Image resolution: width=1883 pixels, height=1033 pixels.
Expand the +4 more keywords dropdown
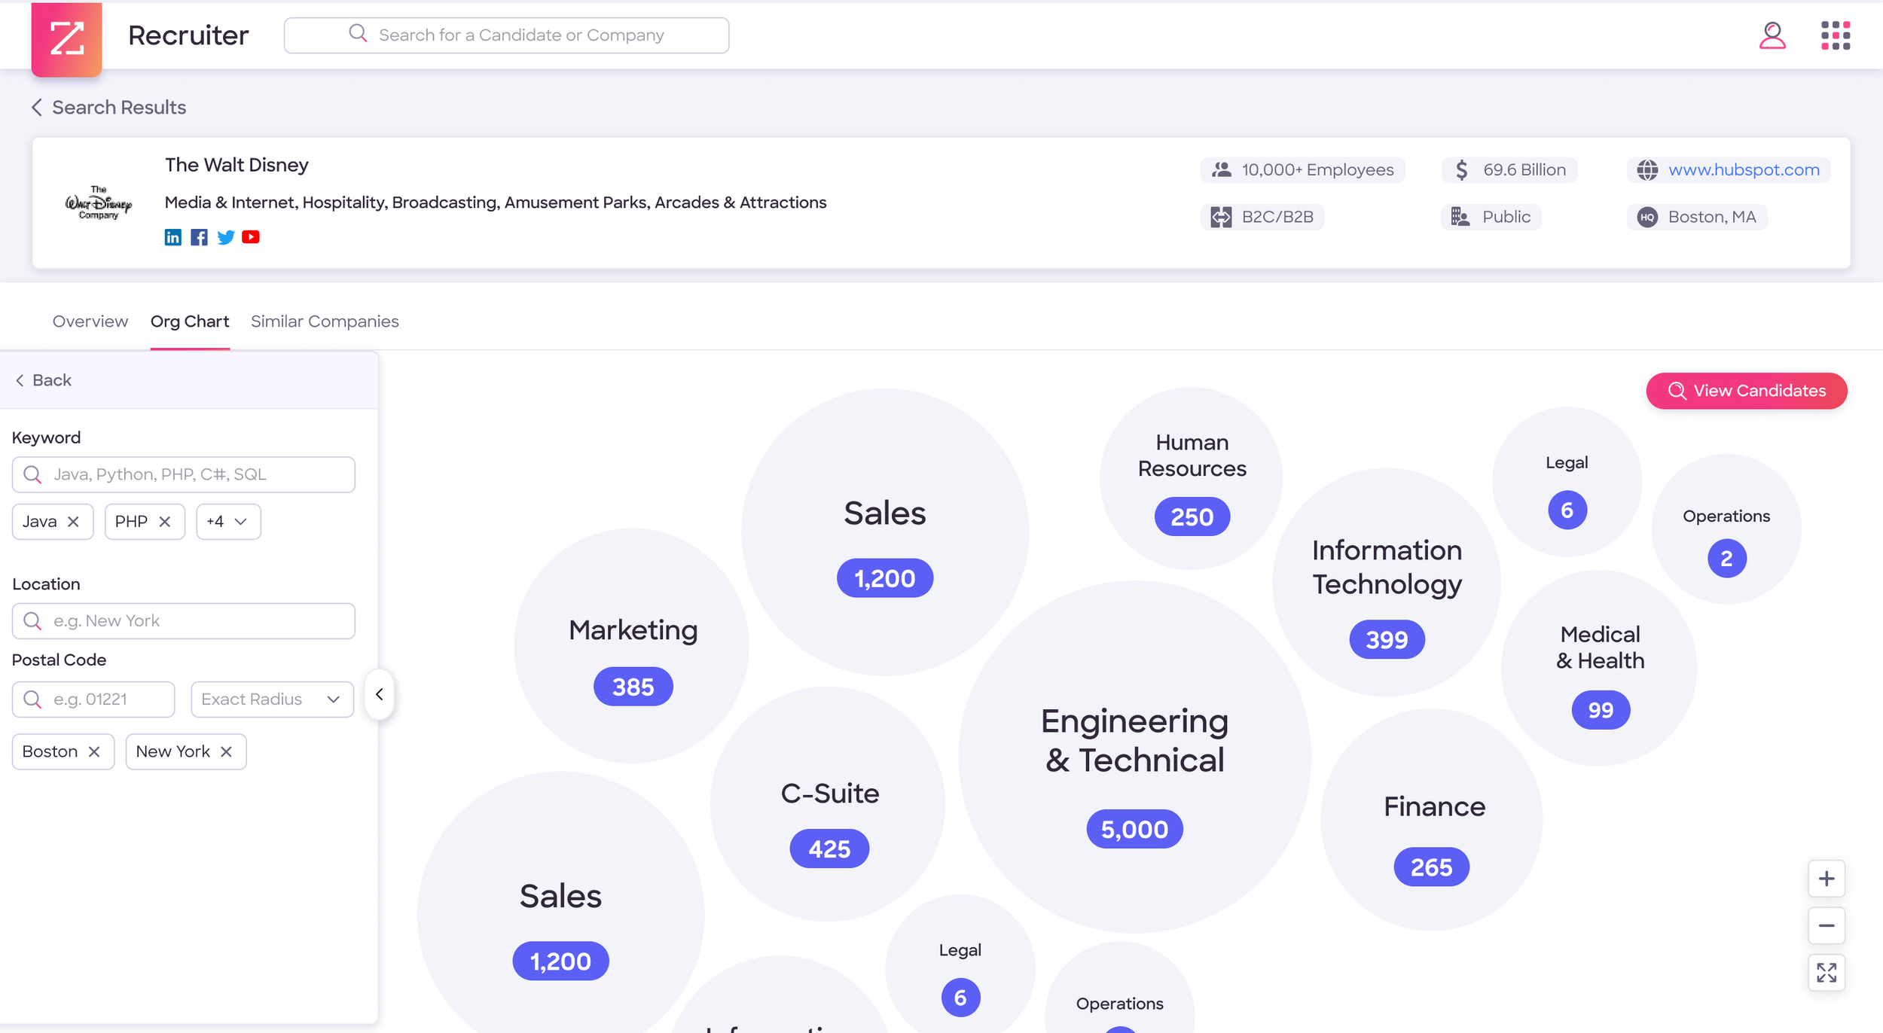coord(228,521)
